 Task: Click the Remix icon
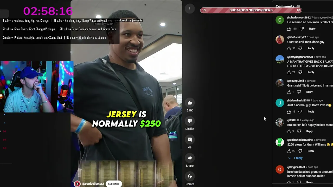(x=190, y=177)
